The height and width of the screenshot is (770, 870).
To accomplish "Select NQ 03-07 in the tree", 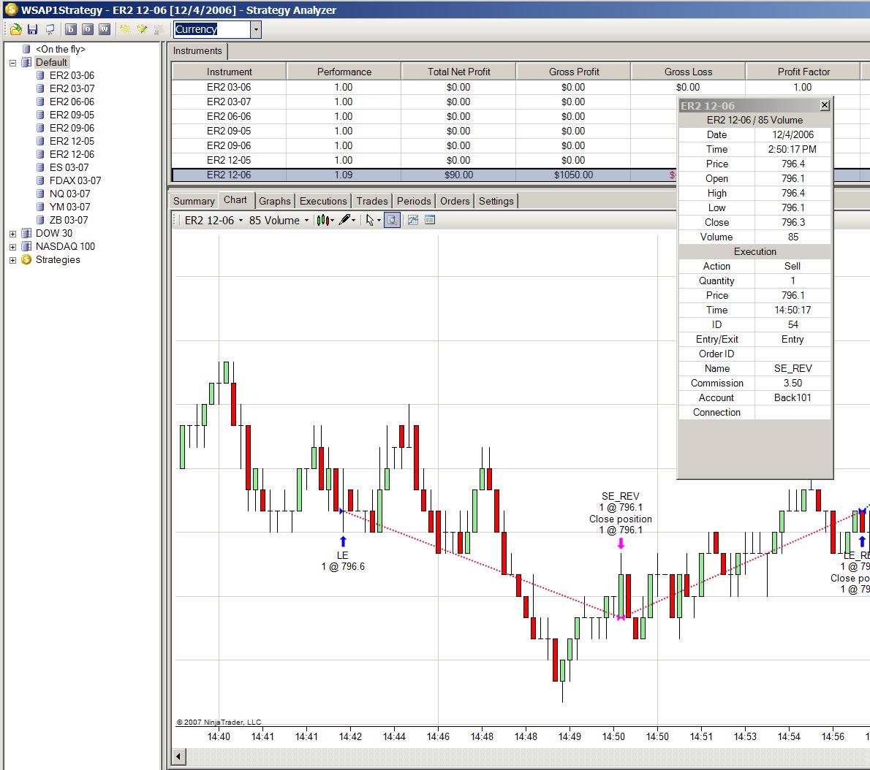I will (69, 194).
